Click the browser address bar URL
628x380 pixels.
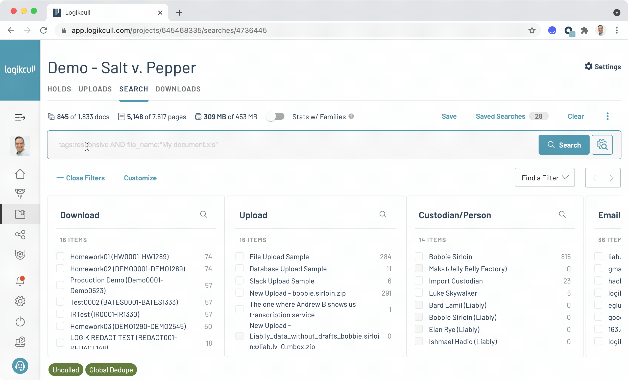tap(169, 30)
